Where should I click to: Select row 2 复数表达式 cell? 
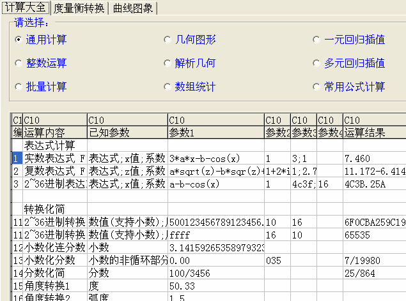pyautogui.click(x=54, y=171)
